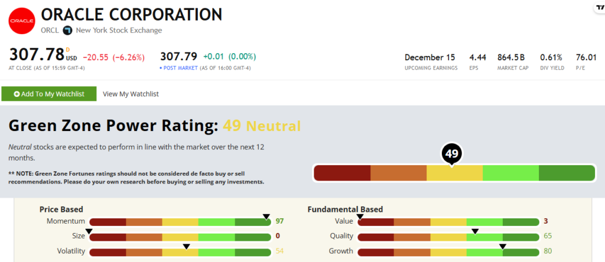605x262 pixels.
Task: Click the Quality score 65
Action: pyautogui.click(x=548, y=236)
